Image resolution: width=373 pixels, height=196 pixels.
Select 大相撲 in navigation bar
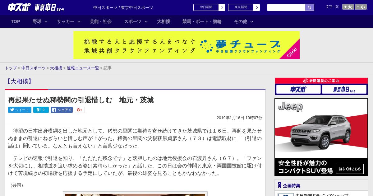[163, 21]
